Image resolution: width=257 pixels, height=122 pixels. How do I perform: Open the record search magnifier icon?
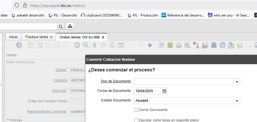click(86, 45)
